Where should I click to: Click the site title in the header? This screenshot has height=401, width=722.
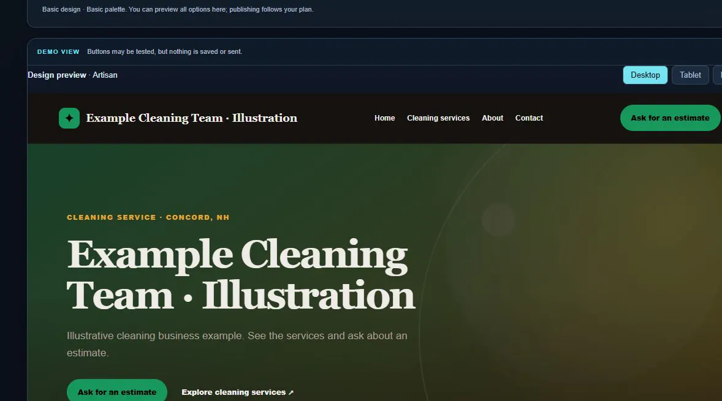pos(192,118)
